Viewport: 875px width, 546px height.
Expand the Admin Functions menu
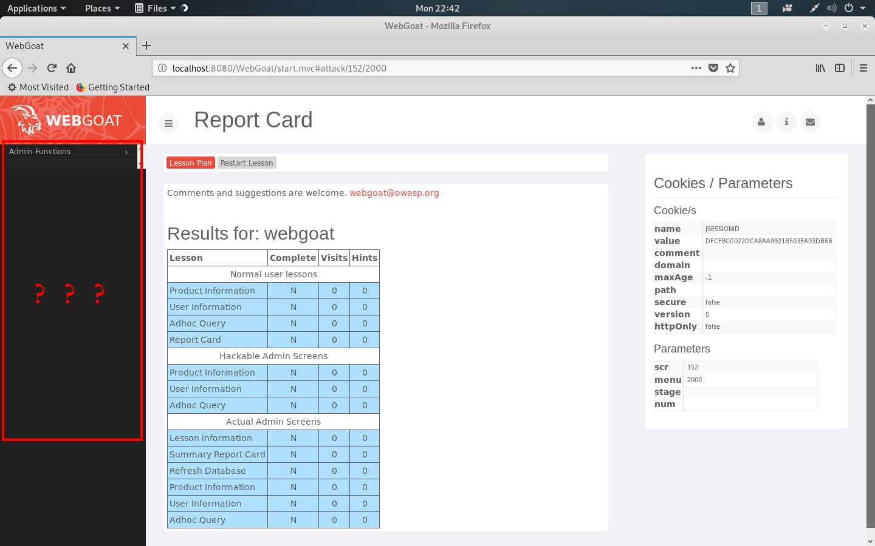(69, 152)
